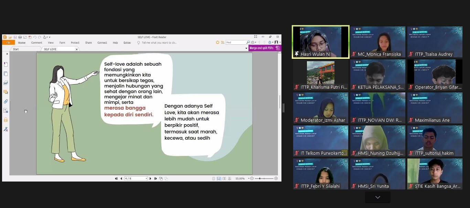470x208 pixels.
Task: Click the zoom out minus button
Action: click(x=252, y=178)
